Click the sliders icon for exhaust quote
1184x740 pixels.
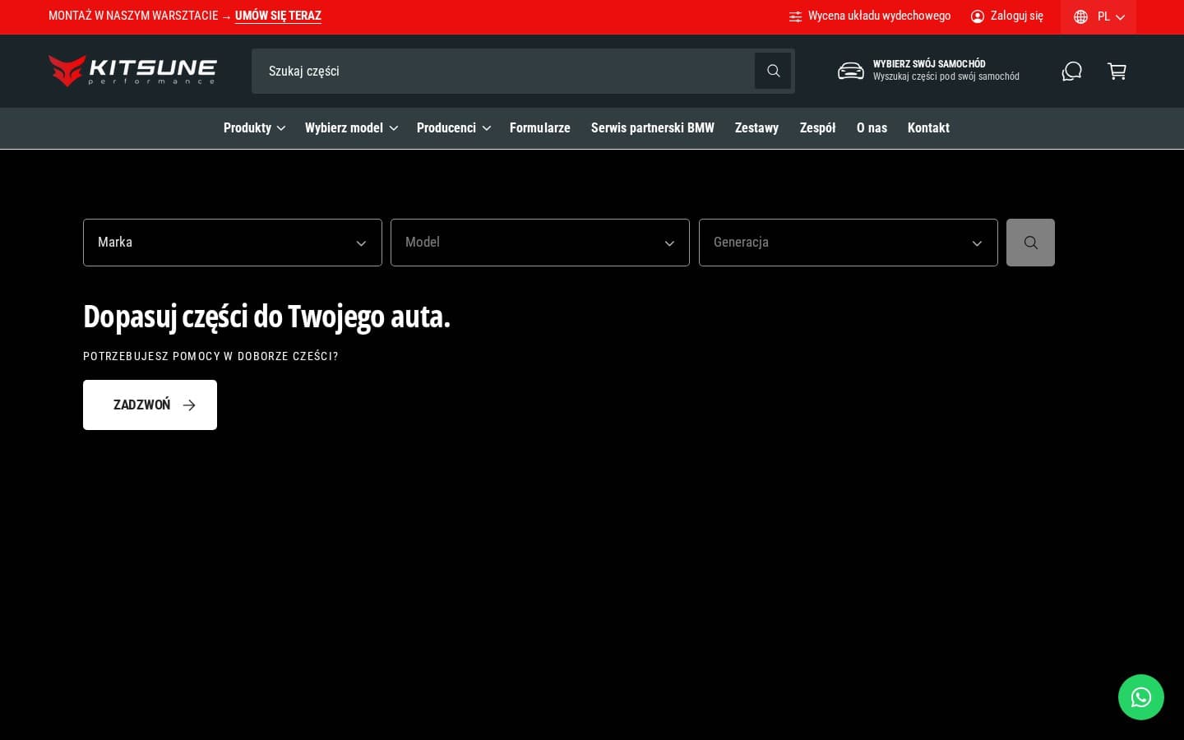(795, 16)
